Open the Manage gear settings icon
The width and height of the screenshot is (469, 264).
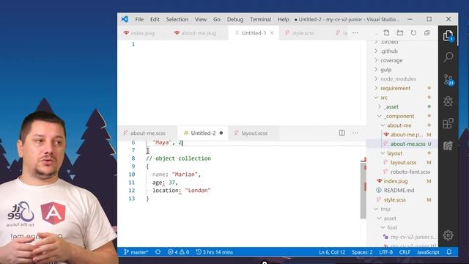click(x=448, y=235)
